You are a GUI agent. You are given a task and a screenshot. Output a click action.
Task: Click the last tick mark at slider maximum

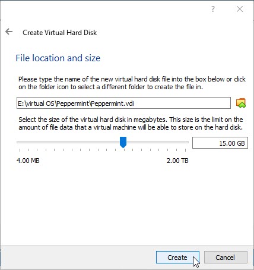[x=185, y=150]
